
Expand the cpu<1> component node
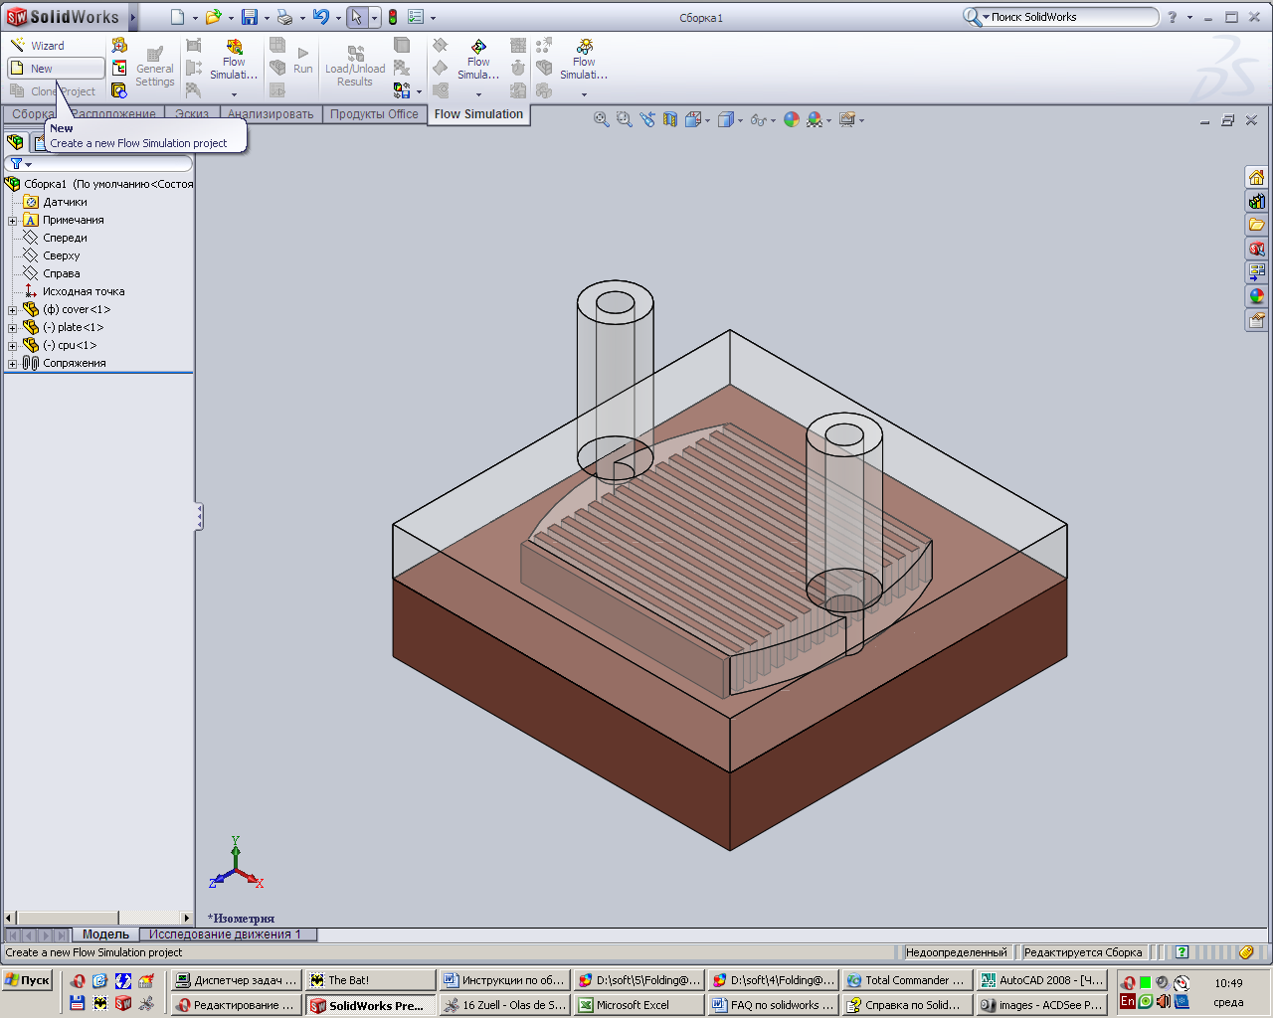[x=12, y=346]
